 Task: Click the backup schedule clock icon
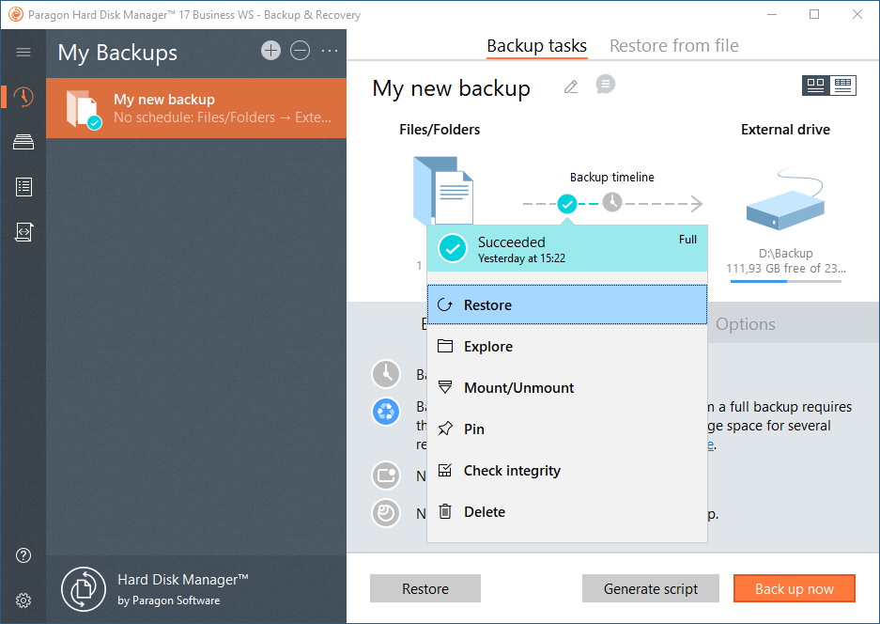386,374
